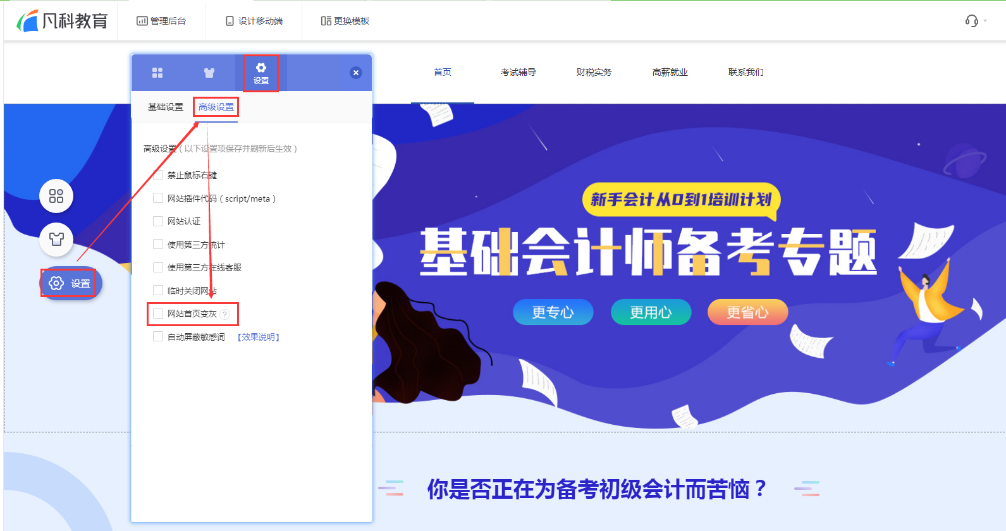Image resolution: width=1006 pixels, height=531 pixels.
Task: Open 管理后台 in the top bar
Action: pyautogui.click(x=161, y=21)
